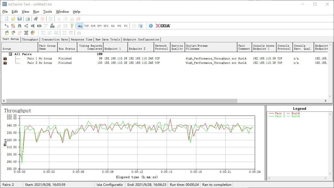The width and height of the screenshot is (334, 188).
Task: Click the Pair 1 row chart icon
Action: tap(5, 59)
